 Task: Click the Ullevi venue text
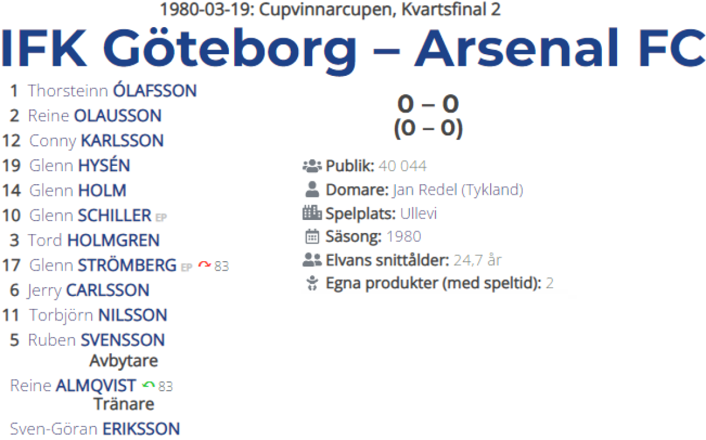pyautogui.click(x=418, y=214)
